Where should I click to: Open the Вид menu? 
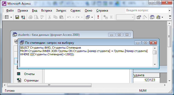[x=35, y=10]
